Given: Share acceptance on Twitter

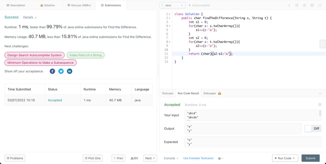Looking at the screenshot, I should 61,71.
